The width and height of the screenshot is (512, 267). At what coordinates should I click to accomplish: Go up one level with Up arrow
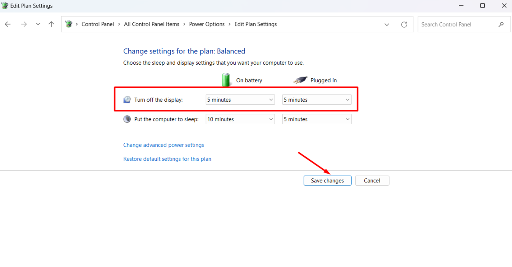[x=51, y=24]
